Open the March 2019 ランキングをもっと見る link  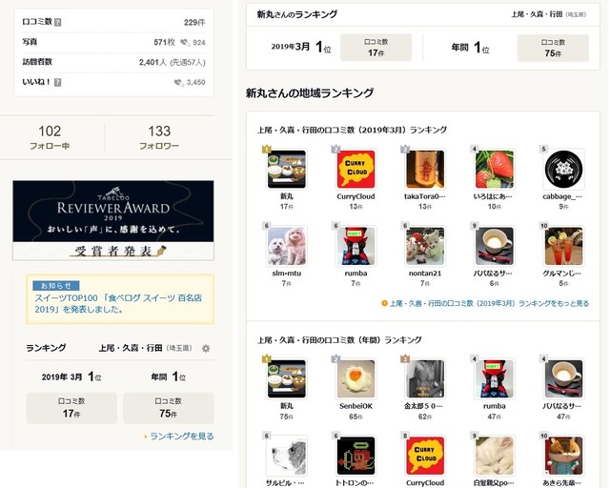tap(489, 303)
